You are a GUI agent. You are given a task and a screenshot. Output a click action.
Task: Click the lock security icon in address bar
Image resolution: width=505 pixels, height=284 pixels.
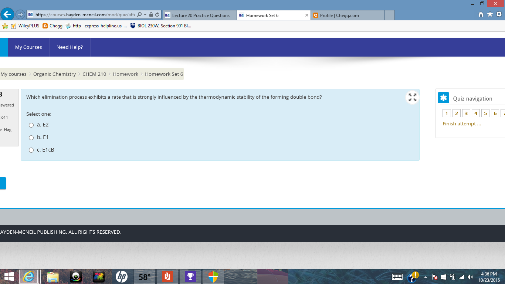[151, 15]
